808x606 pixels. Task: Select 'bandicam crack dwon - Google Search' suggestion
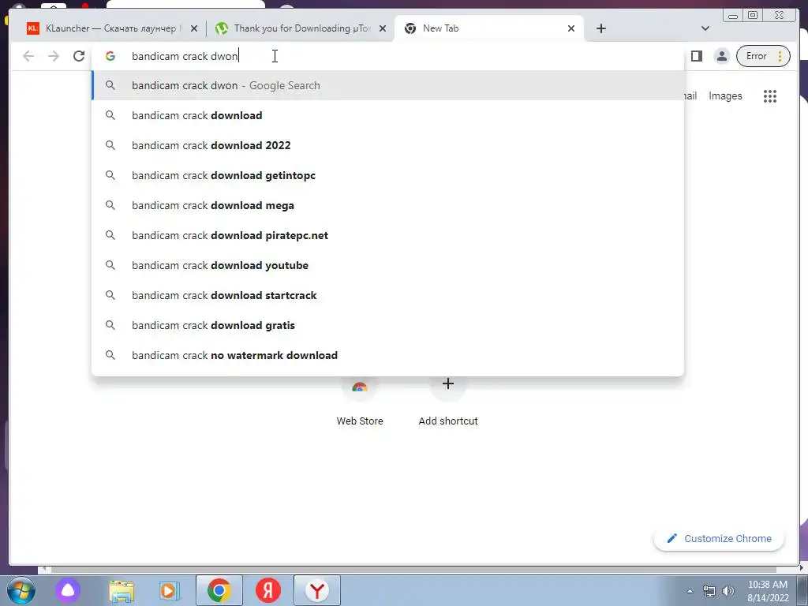point(387,85)
